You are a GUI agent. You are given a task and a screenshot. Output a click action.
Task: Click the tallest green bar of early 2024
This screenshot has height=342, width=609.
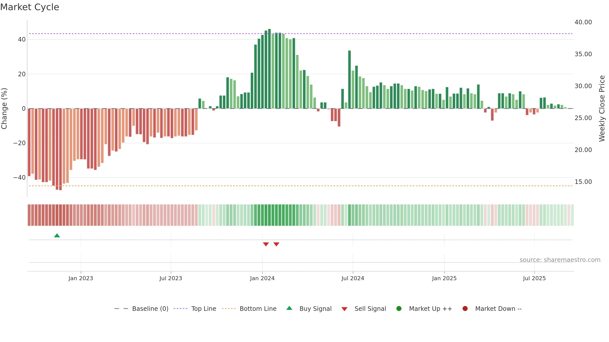tap(269, 69)
